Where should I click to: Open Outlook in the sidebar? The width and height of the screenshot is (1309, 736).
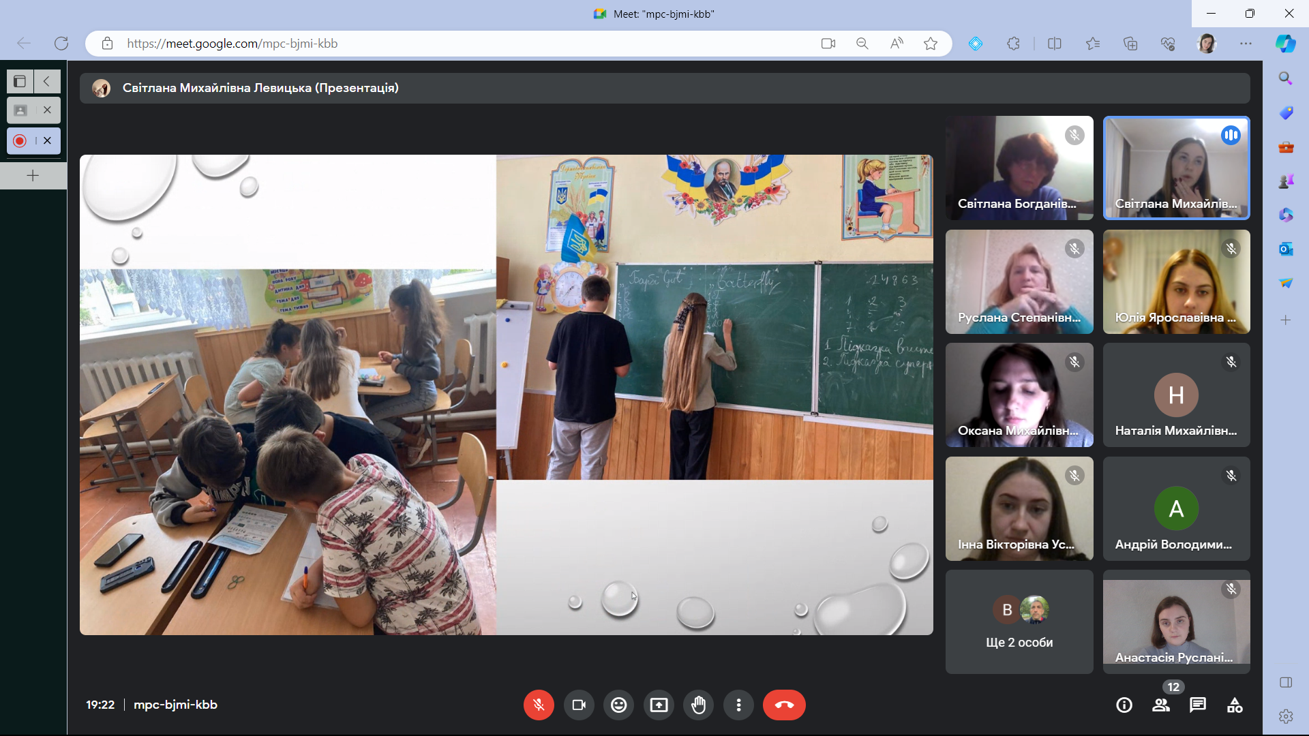coord(1286,249)
